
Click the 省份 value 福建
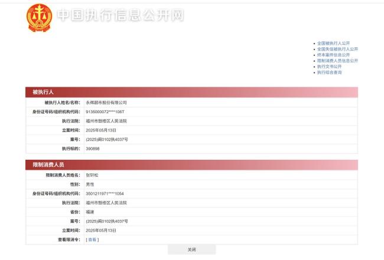(90, 212)
